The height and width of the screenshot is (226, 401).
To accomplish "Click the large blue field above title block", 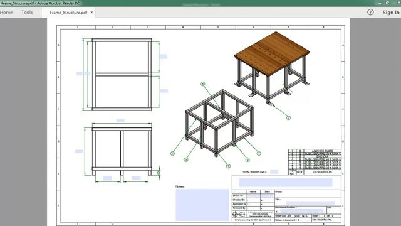I will pos(286,183).
